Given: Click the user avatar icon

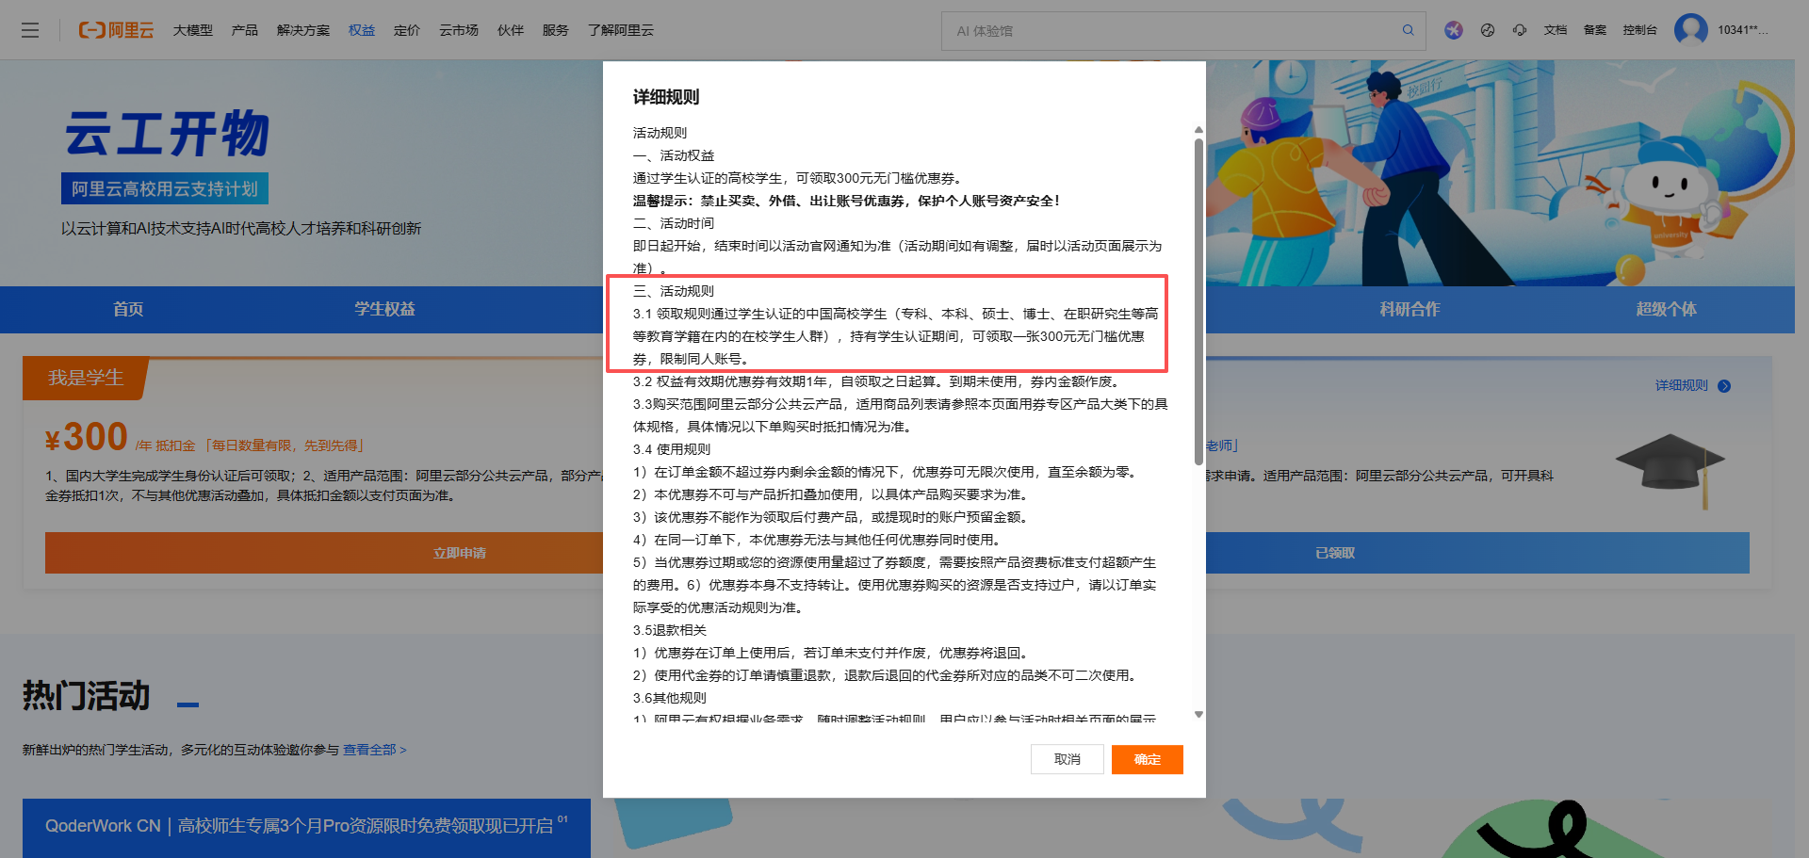Looking at the screenshot, I should [1690, 29].
